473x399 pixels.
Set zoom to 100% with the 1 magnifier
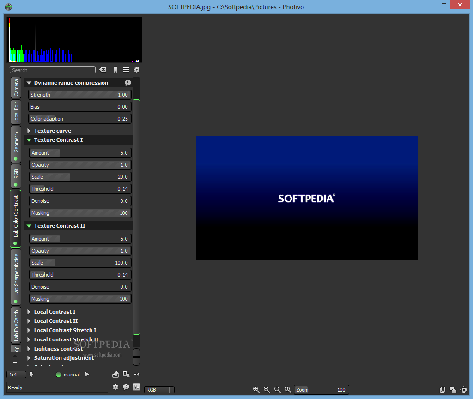(288, 390)
